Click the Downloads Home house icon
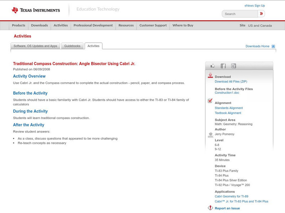Viewport: 285px width, 213px height. 273,46
